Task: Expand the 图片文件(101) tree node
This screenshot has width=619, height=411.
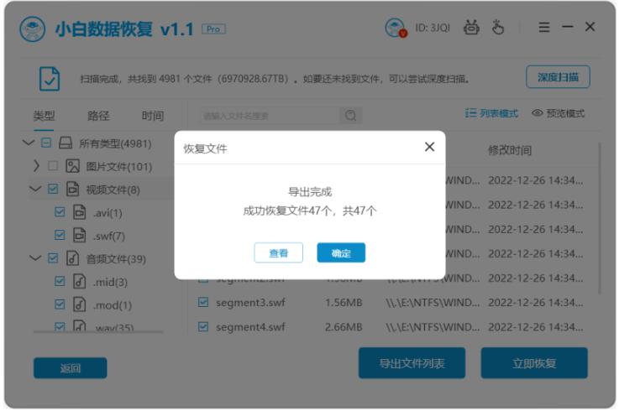Action: click(x=36, y=166)
